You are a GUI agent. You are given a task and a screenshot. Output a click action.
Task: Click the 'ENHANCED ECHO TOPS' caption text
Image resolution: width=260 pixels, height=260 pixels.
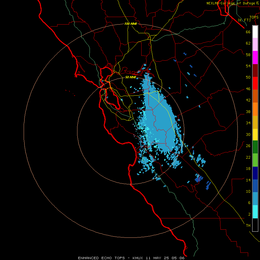coord(101,258)
